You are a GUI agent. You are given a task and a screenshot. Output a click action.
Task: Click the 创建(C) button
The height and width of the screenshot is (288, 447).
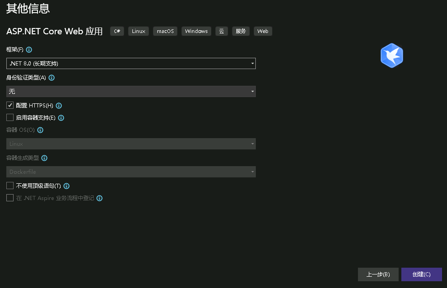pyautogui.click(x=421, y=274)
